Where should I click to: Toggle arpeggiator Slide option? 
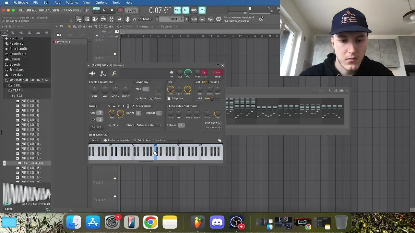(x=111, y=125)
